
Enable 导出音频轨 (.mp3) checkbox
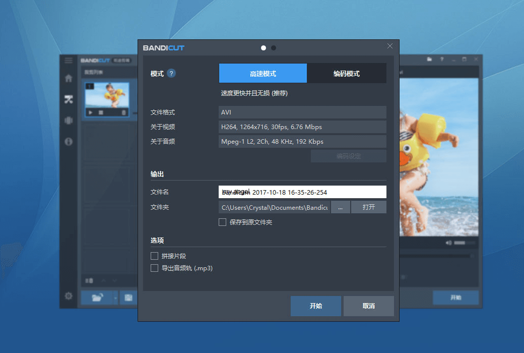pos(154,268)
